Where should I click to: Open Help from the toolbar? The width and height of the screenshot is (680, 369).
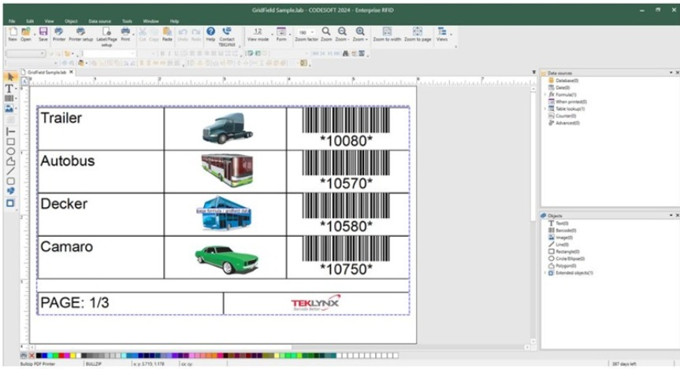pos(210,34)
